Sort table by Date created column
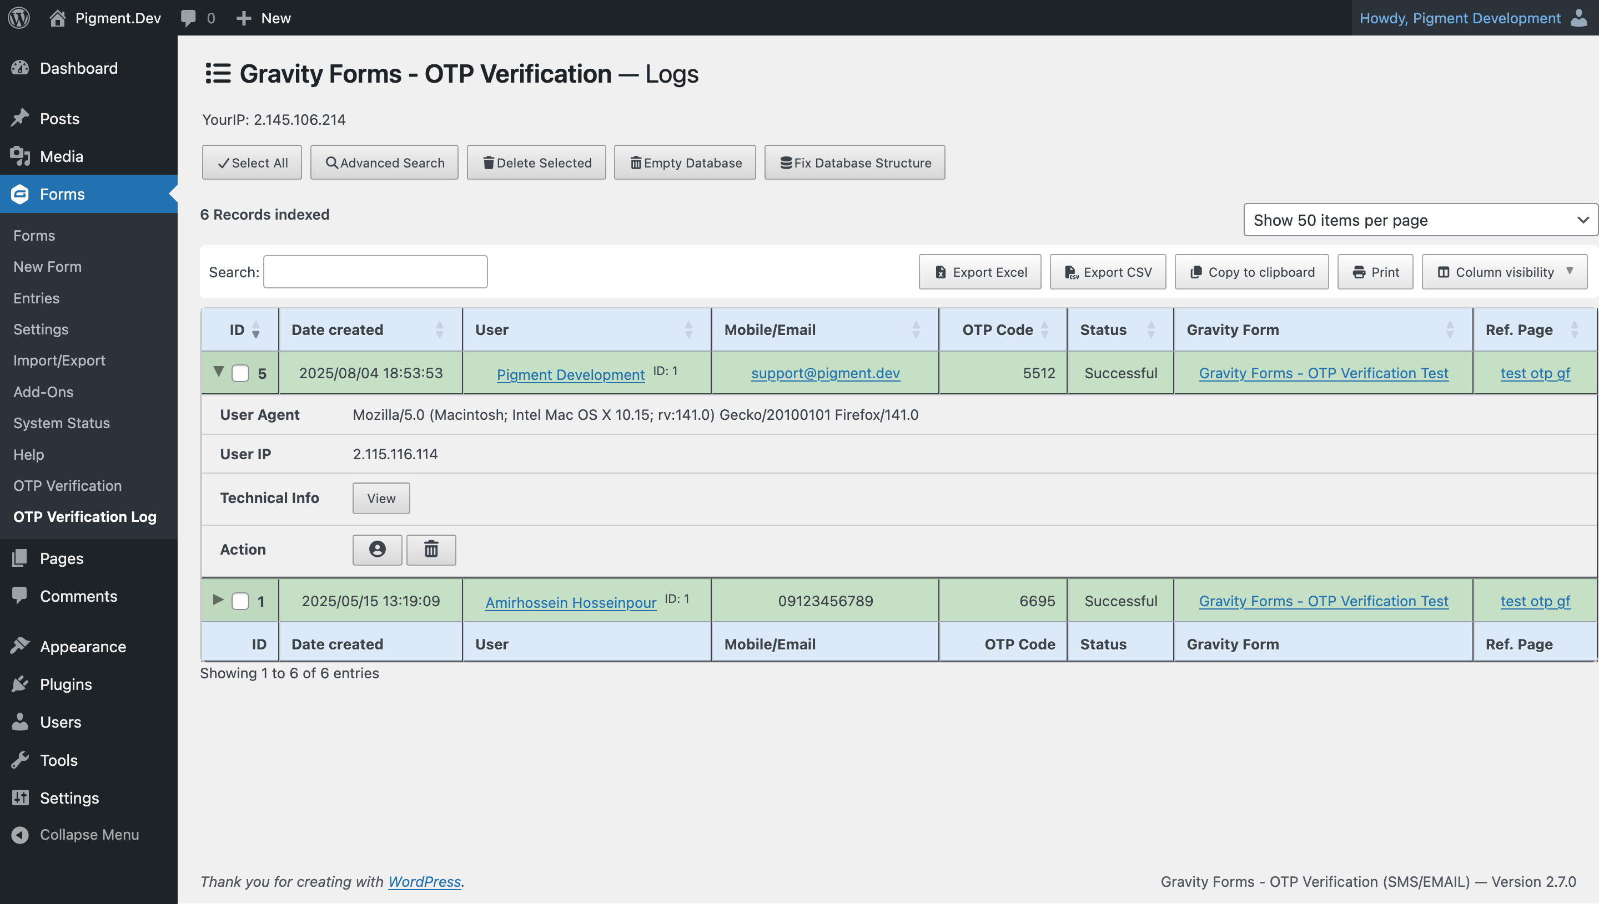The width and height of the screenshot is (1599, 904). tap(370, 329)
